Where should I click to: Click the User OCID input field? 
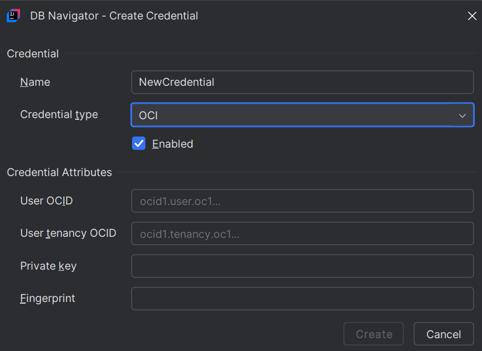pos(302,201)
